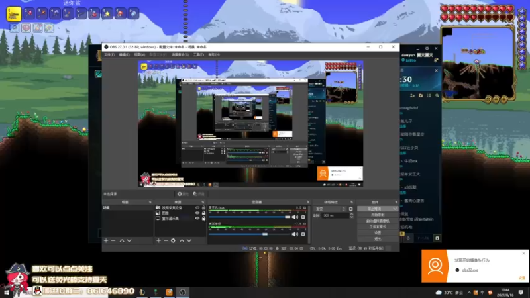
Task: Select the star item in hotbar slot 8
Action: coord(107,13)
